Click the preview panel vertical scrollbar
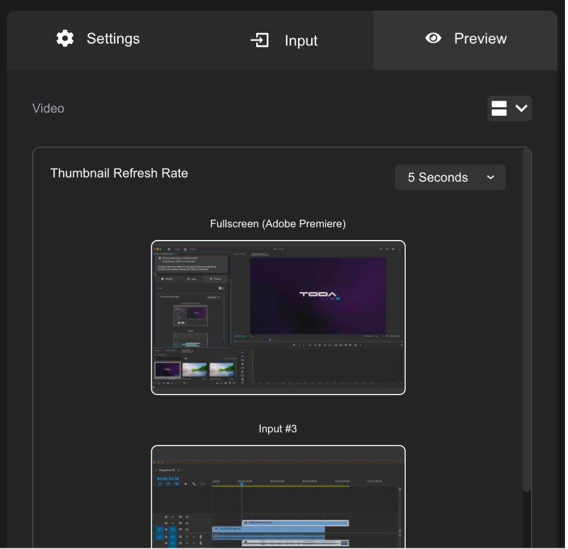 coord(527,319)
